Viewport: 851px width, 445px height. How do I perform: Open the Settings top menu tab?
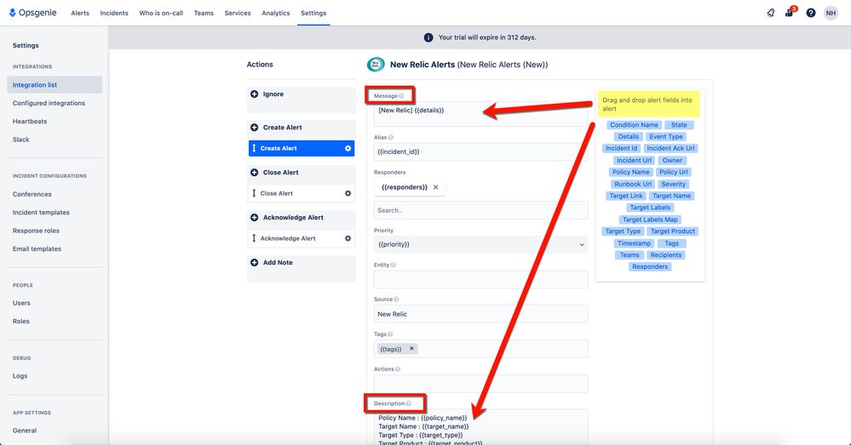313,13
